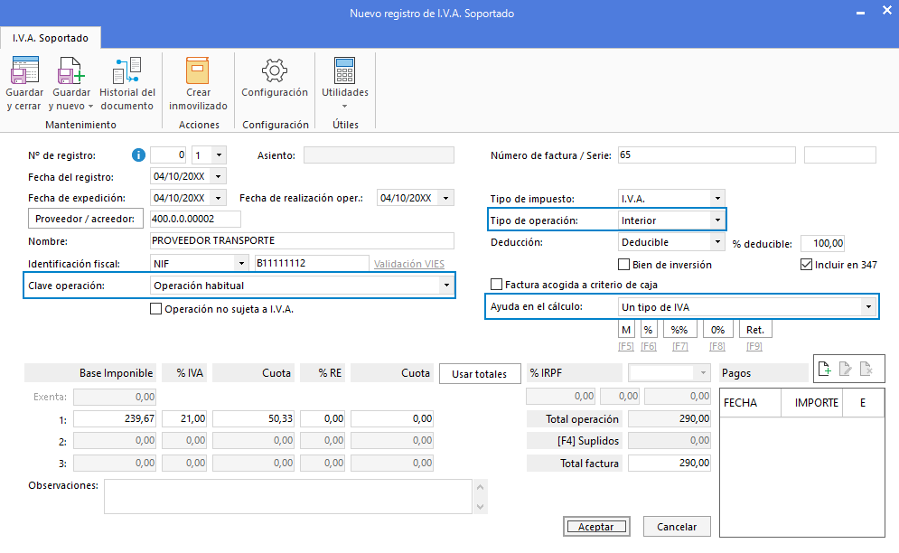Click the Ret. [F9] button

[755, 330]
